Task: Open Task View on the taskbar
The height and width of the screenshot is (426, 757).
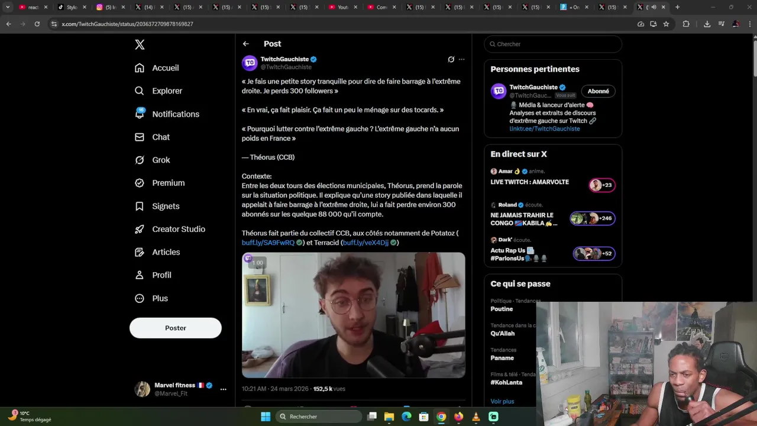Action: (x=372, y=417)
